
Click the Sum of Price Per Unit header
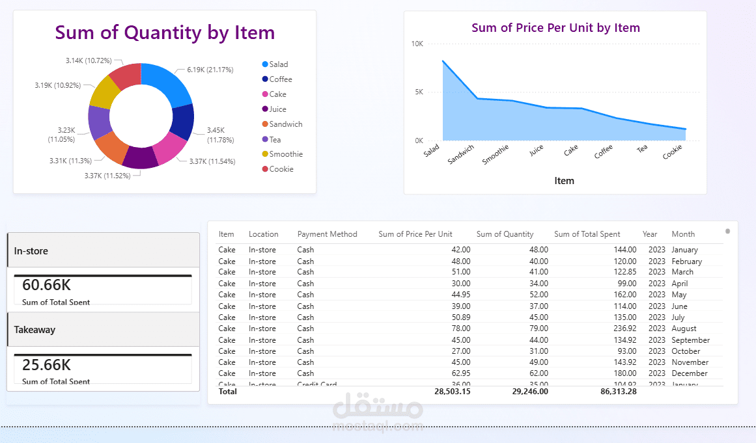coord(415,234)
